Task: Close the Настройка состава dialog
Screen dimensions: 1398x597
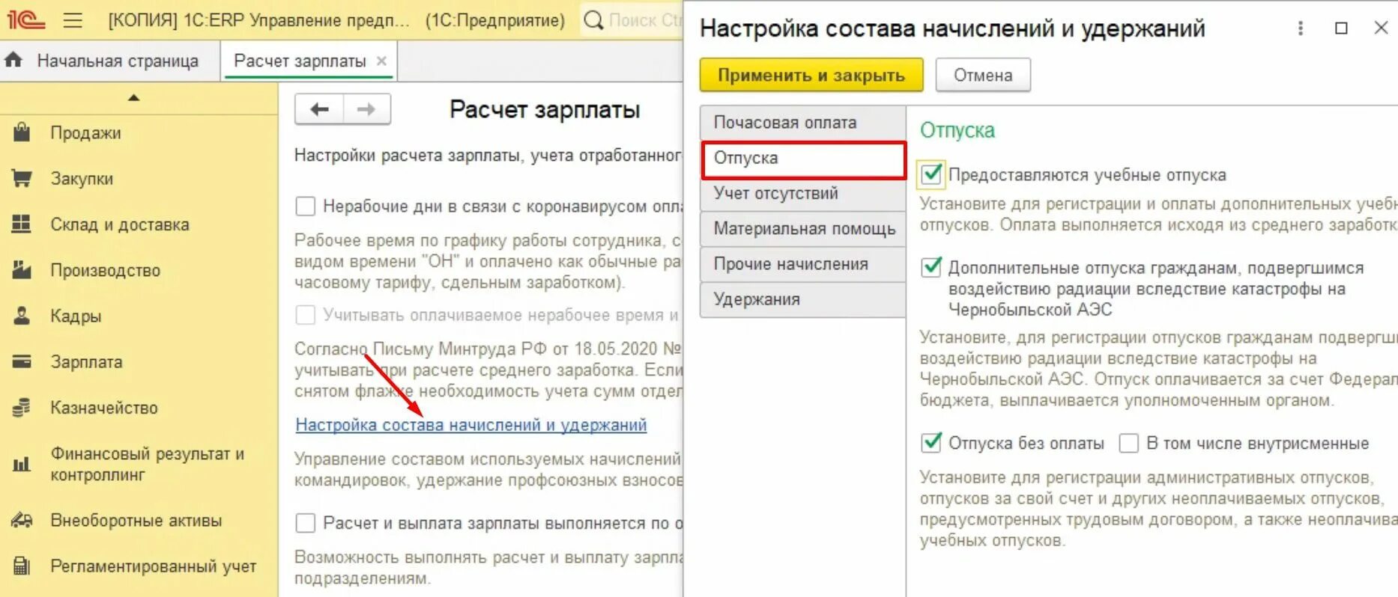Action: click(1381, 28)
